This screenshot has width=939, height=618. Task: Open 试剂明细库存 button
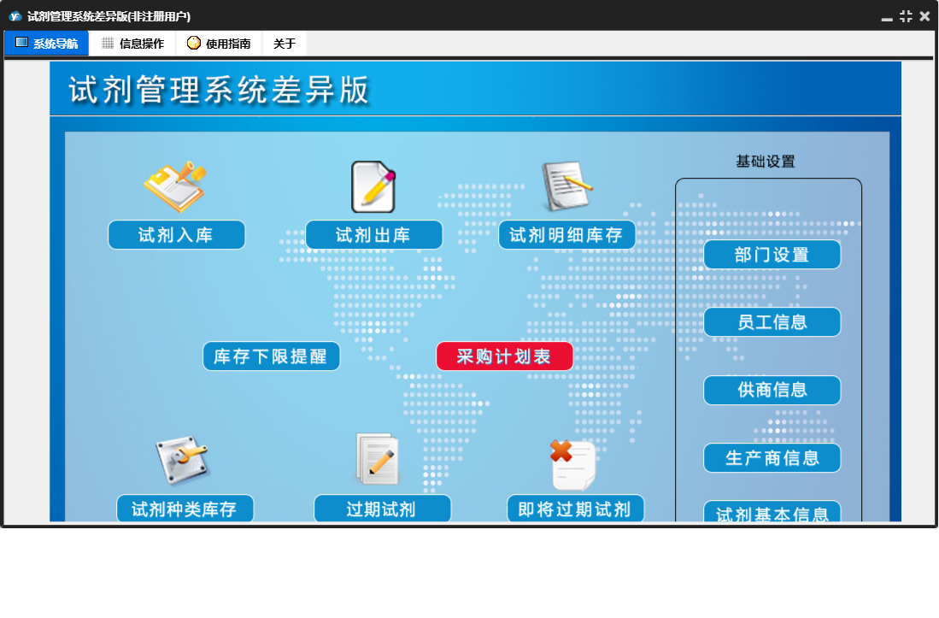pyautogui.click(x=566, y=235)
